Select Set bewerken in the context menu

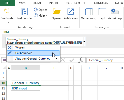click(x=33, y=53)
